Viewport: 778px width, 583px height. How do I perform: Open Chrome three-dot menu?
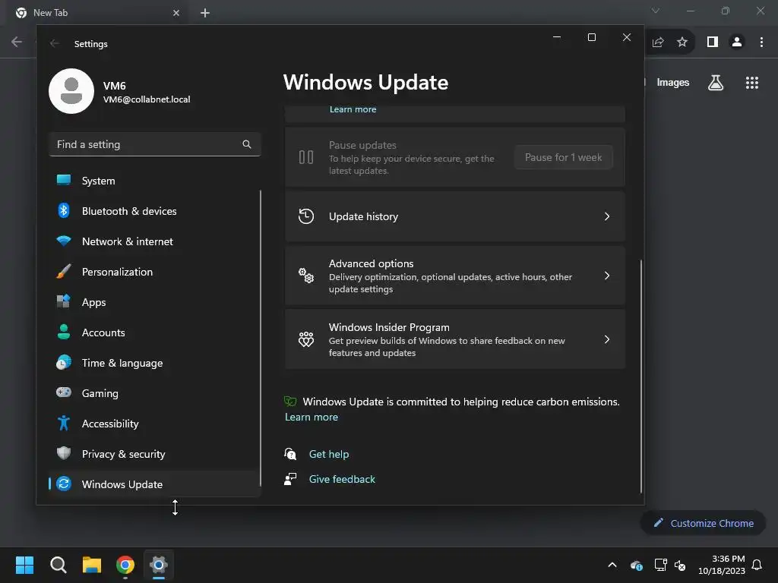click(x=761, y=43)
